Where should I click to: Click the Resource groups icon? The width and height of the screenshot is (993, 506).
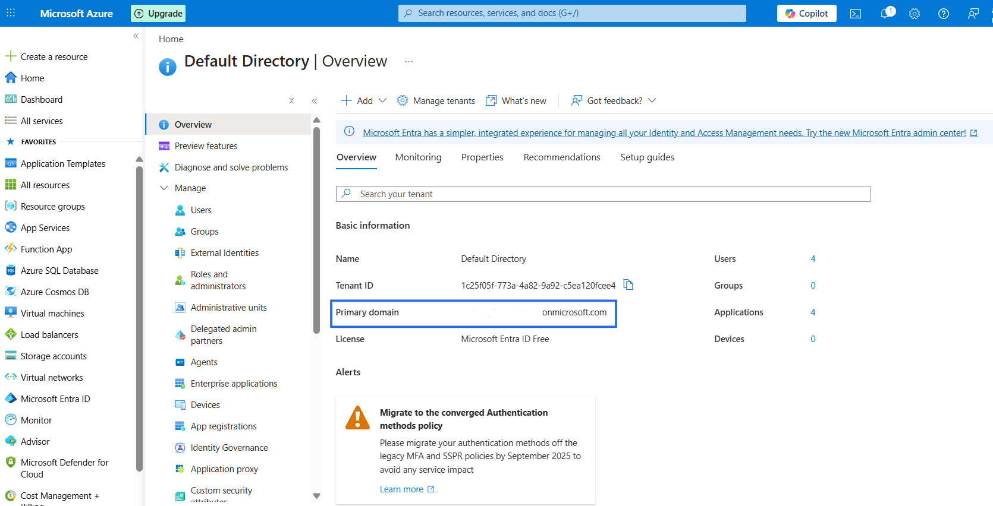click(11, 206)
